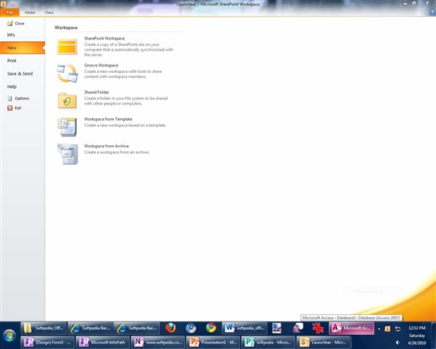
Task: Open the Firefox taskbar icon
Action: pos(170,328)
